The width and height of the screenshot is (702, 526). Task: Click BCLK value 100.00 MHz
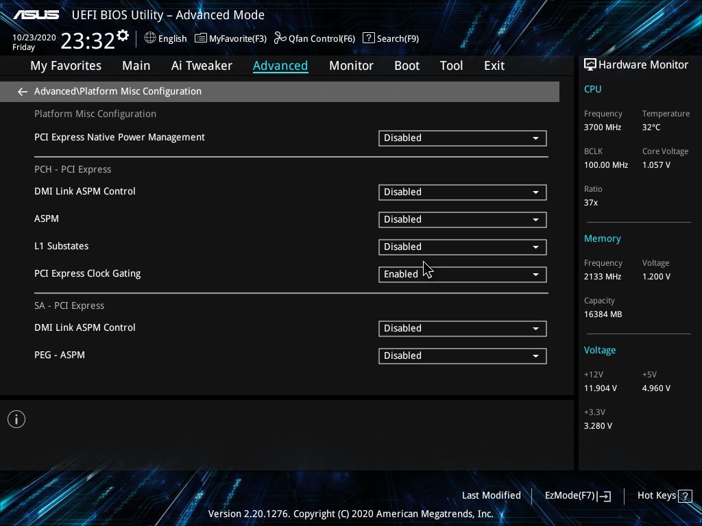(x=606, y=165)
